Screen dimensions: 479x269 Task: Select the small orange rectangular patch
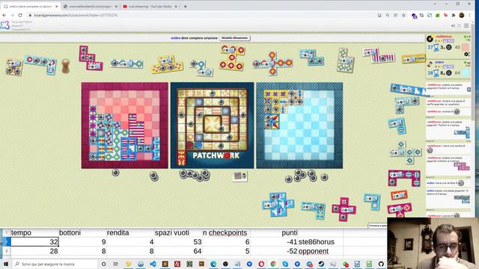pos(399,195)
